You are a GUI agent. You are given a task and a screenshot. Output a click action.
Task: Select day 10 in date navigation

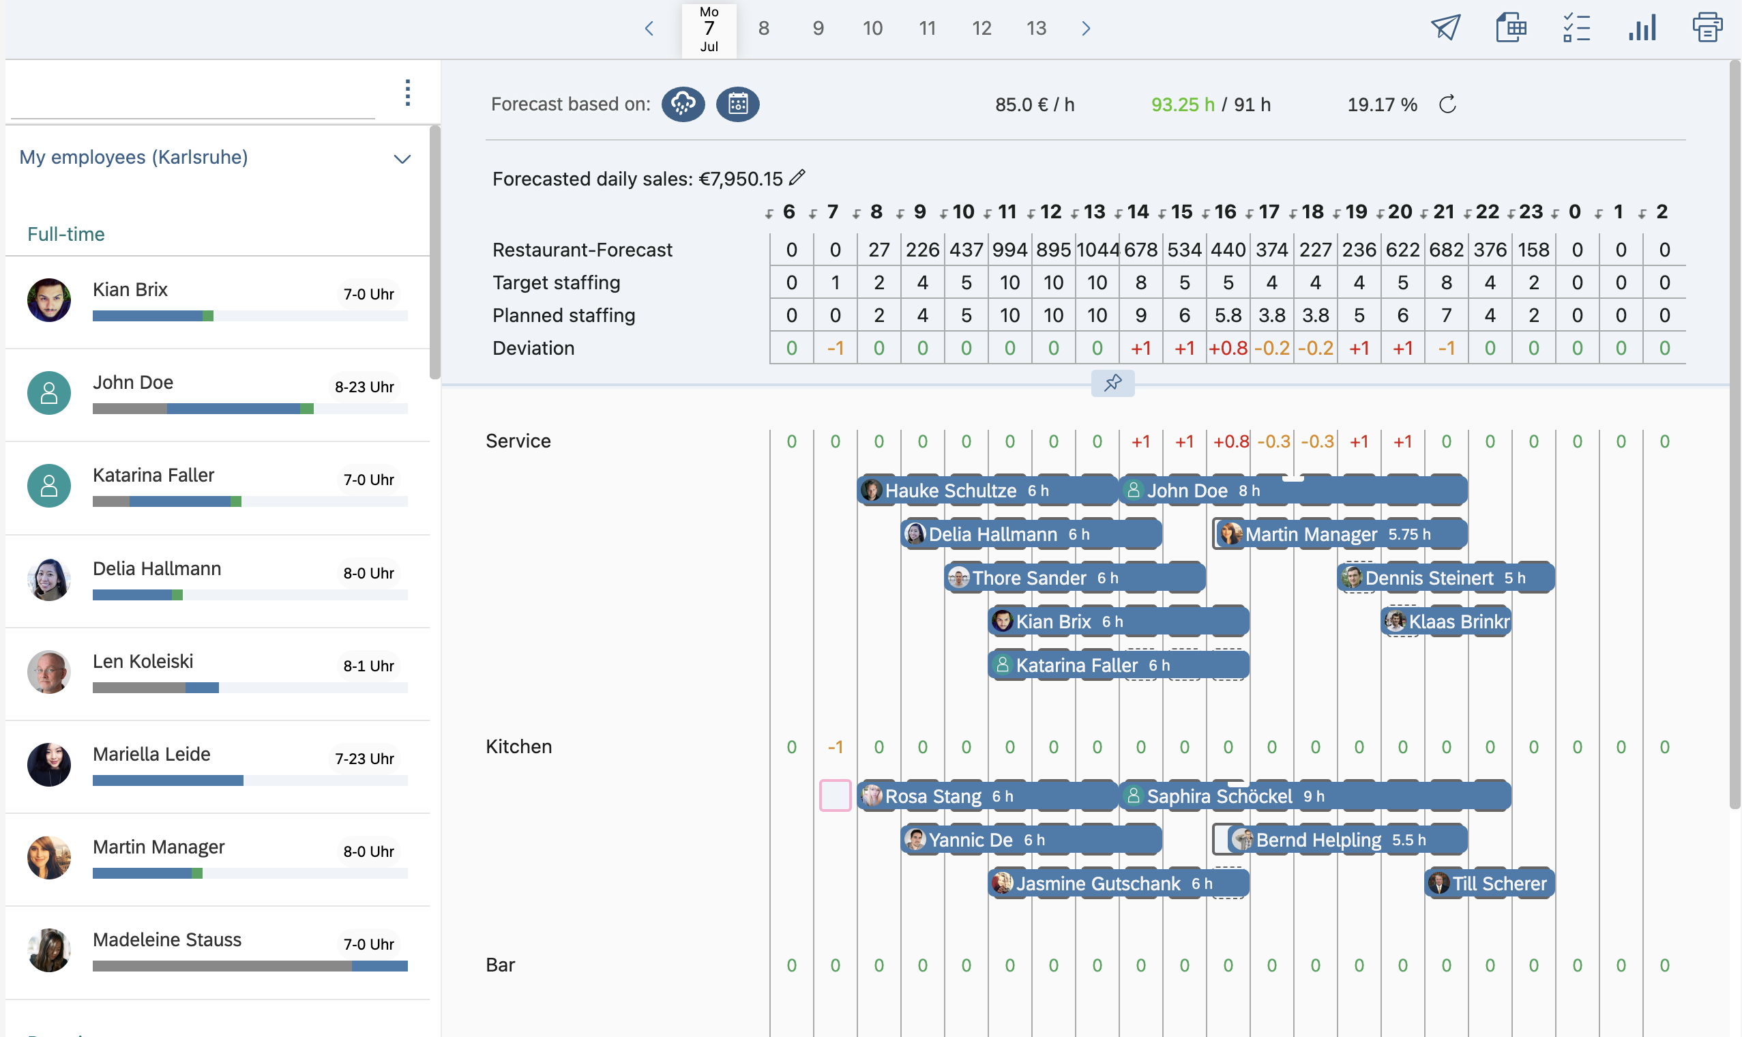click(x=872, y=29)
